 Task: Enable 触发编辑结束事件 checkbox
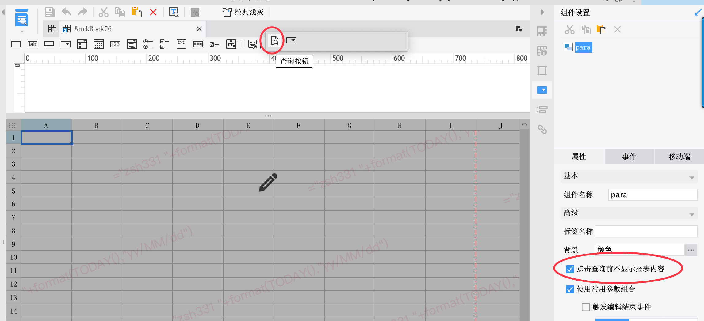click(586, 307)
